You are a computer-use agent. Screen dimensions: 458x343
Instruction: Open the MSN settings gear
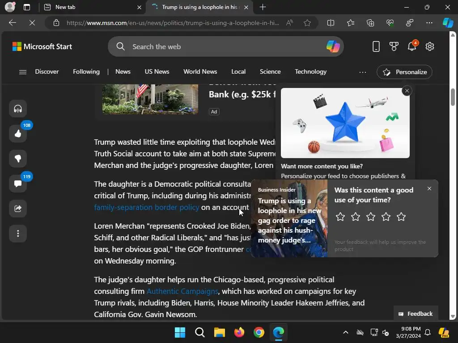point(430,46)
